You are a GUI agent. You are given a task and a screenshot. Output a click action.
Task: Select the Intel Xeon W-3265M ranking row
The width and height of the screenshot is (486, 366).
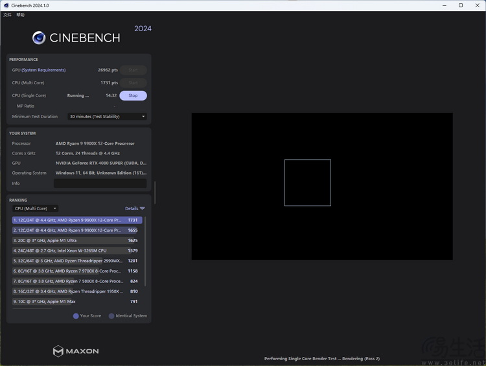[77, 251]
